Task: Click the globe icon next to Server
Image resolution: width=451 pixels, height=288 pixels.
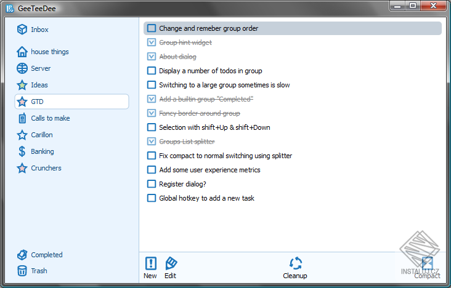Action: [22, 68]
